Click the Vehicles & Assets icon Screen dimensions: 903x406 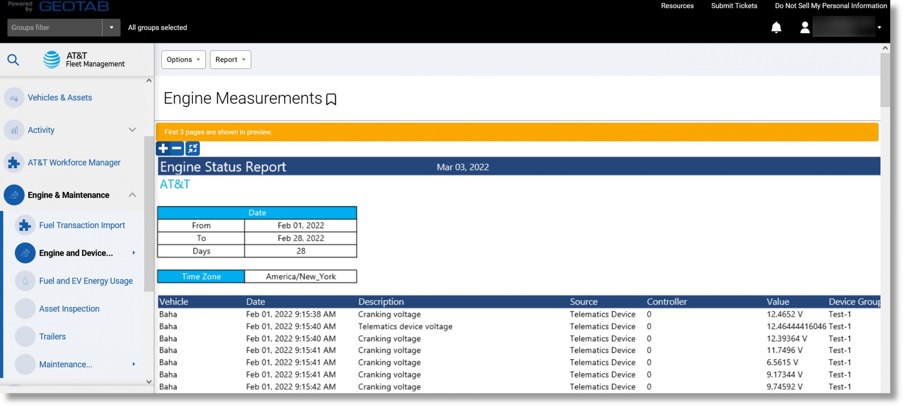tap(14, 97)
